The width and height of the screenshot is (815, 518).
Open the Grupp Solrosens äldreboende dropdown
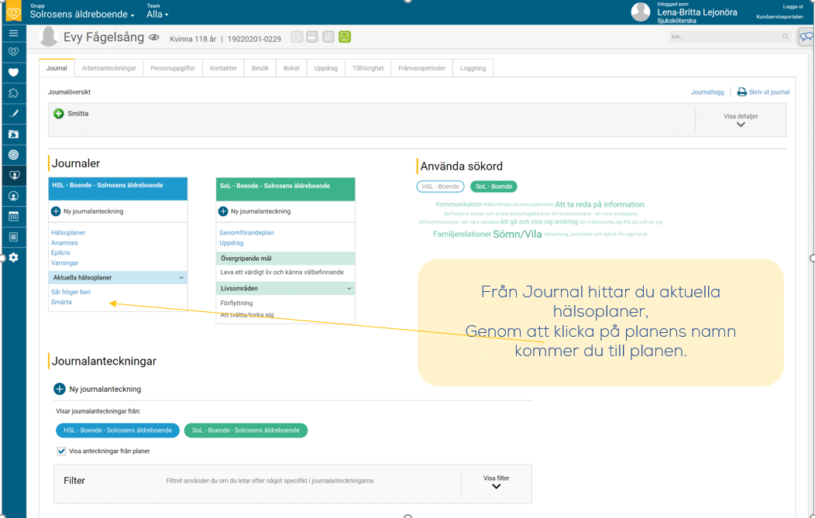click(x=82, y=15)
